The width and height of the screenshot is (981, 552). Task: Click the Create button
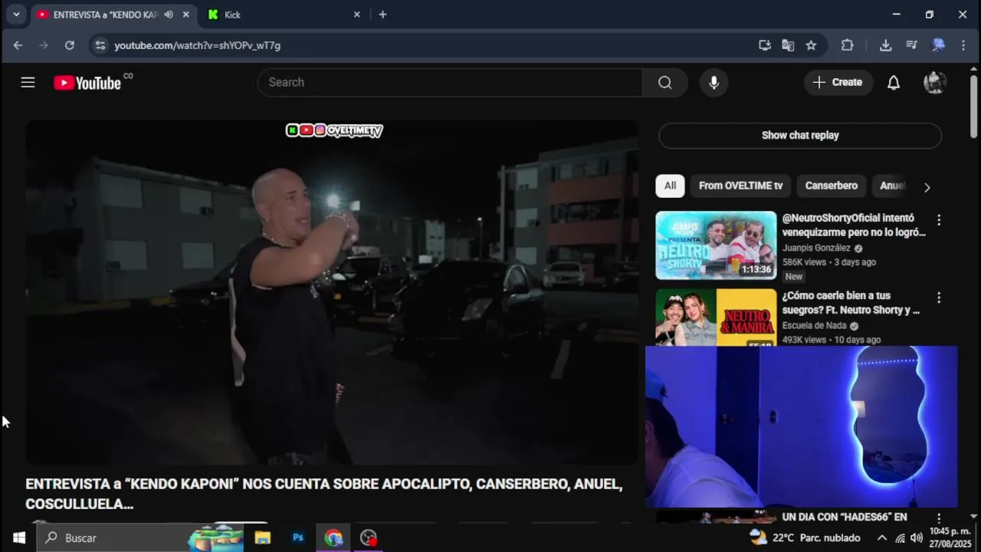pos(838,82)
